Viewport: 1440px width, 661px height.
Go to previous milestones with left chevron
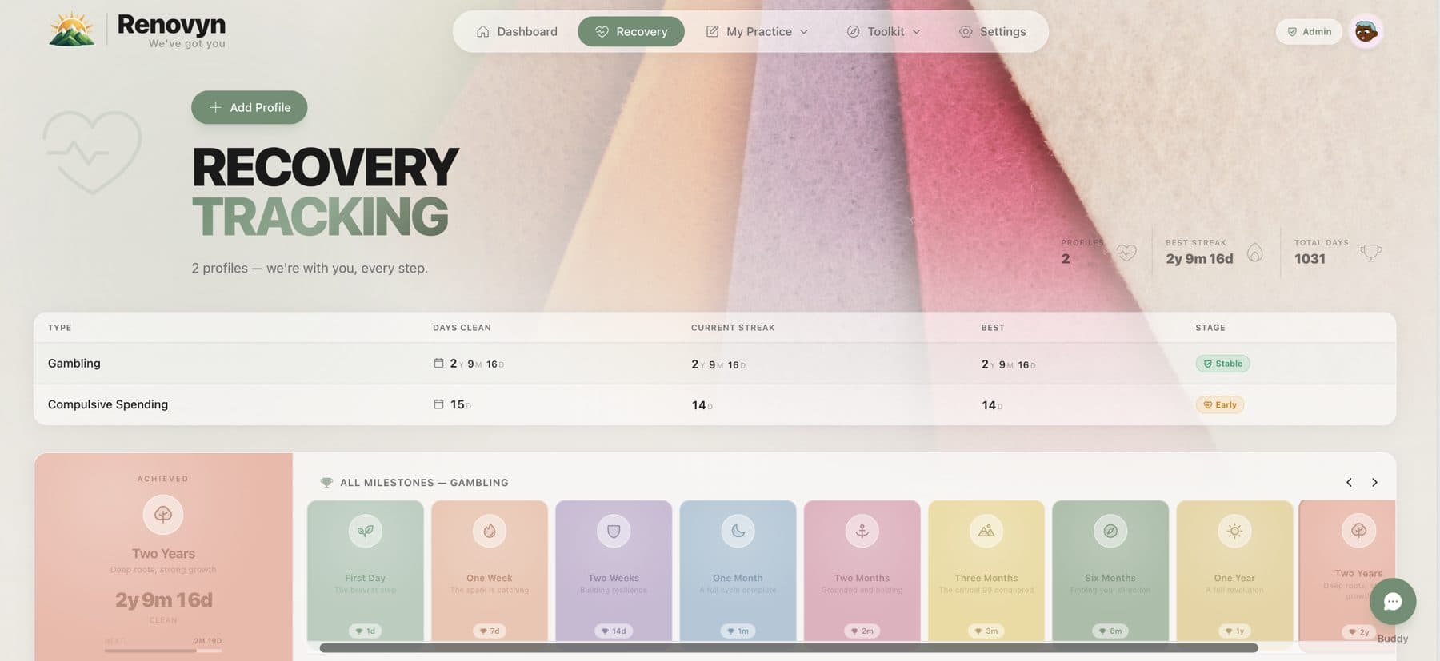click(x=1349, y=482)
